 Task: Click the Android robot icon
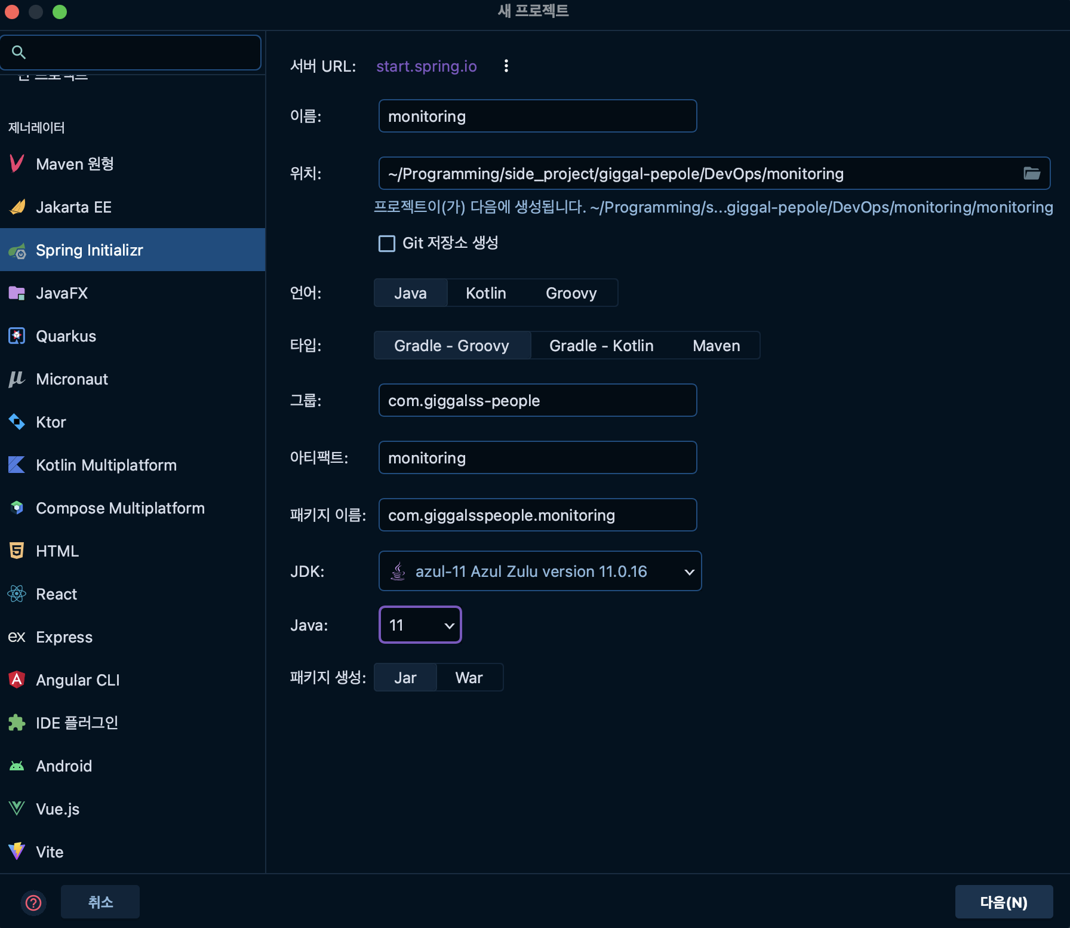pos(17,766)
